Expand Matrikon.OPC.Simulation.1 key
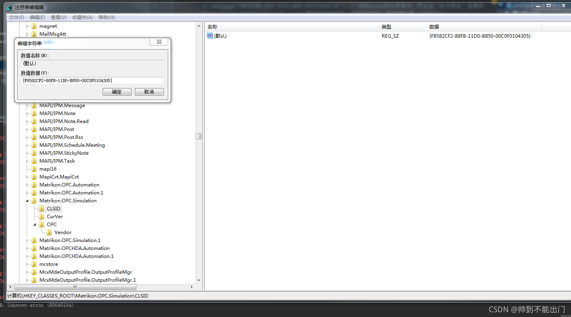Viewport: 571px width, 317px height. [28, 240]
